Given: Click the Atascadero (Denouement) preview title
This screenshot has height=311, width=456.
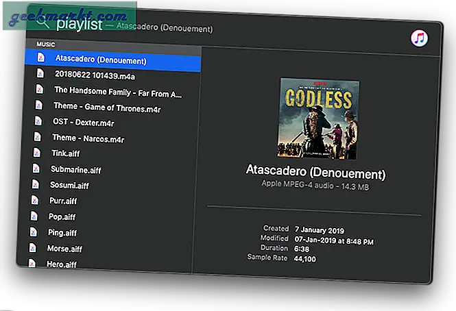Looking at the screenshot, I should click(x=315, y=173).
